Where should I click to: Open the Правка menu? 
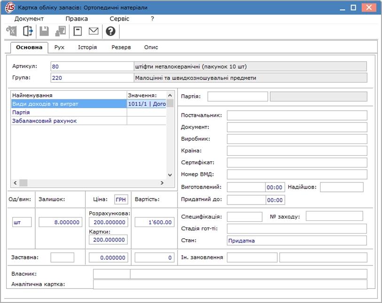click(x=77, y=19)
